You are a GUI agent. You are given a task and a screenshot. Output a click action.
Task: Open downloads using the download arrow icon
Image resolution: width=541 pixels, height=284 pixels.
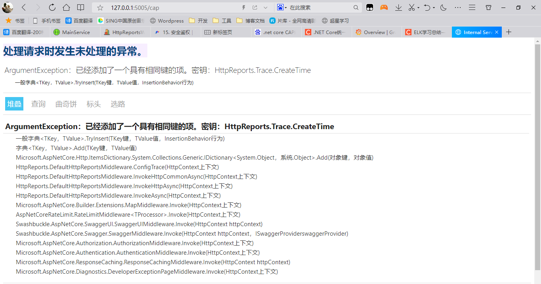pyautogui.click(x=399, y=8)
